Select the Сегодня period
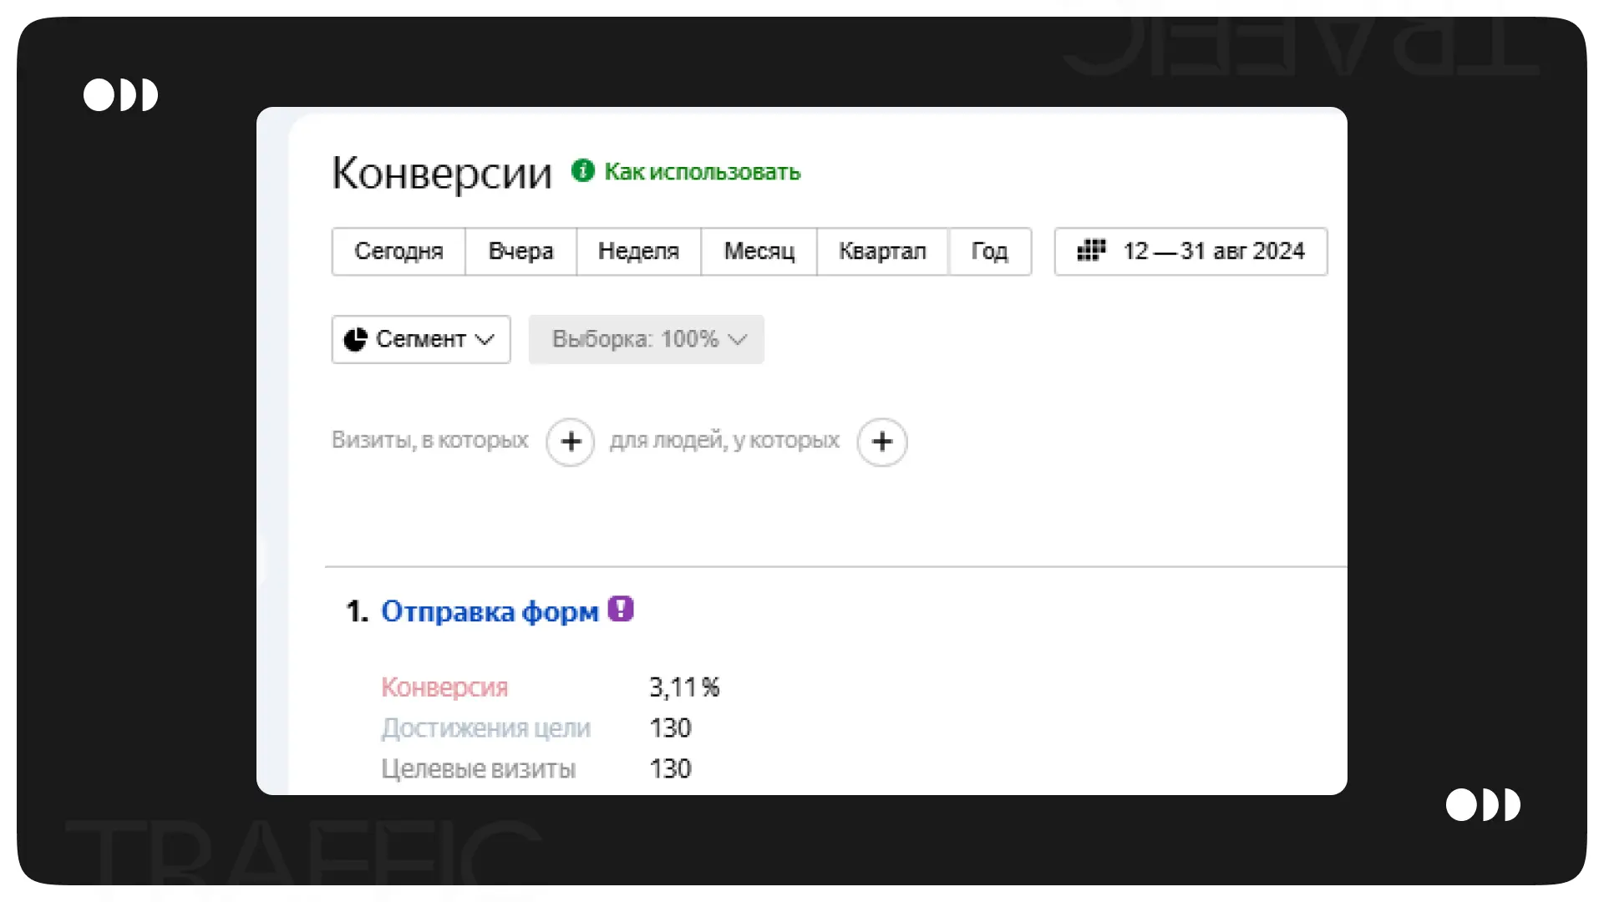This screenshot has width=1604, height=902. pyautogui.click(x=398, y=251)
